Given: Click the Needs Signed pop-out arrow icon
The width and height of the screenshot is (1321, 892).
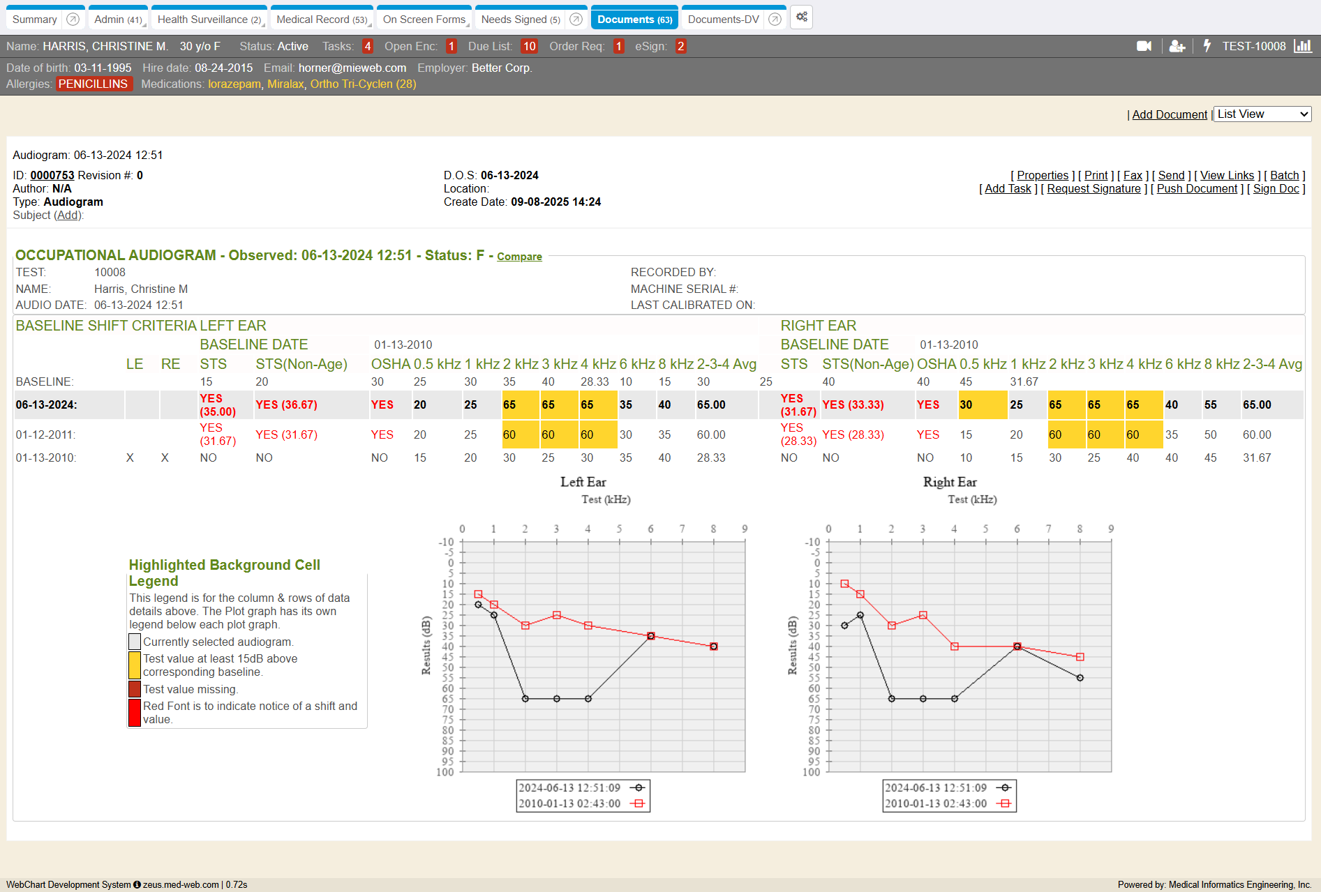Looking at the screenshot, I should 576,20.
